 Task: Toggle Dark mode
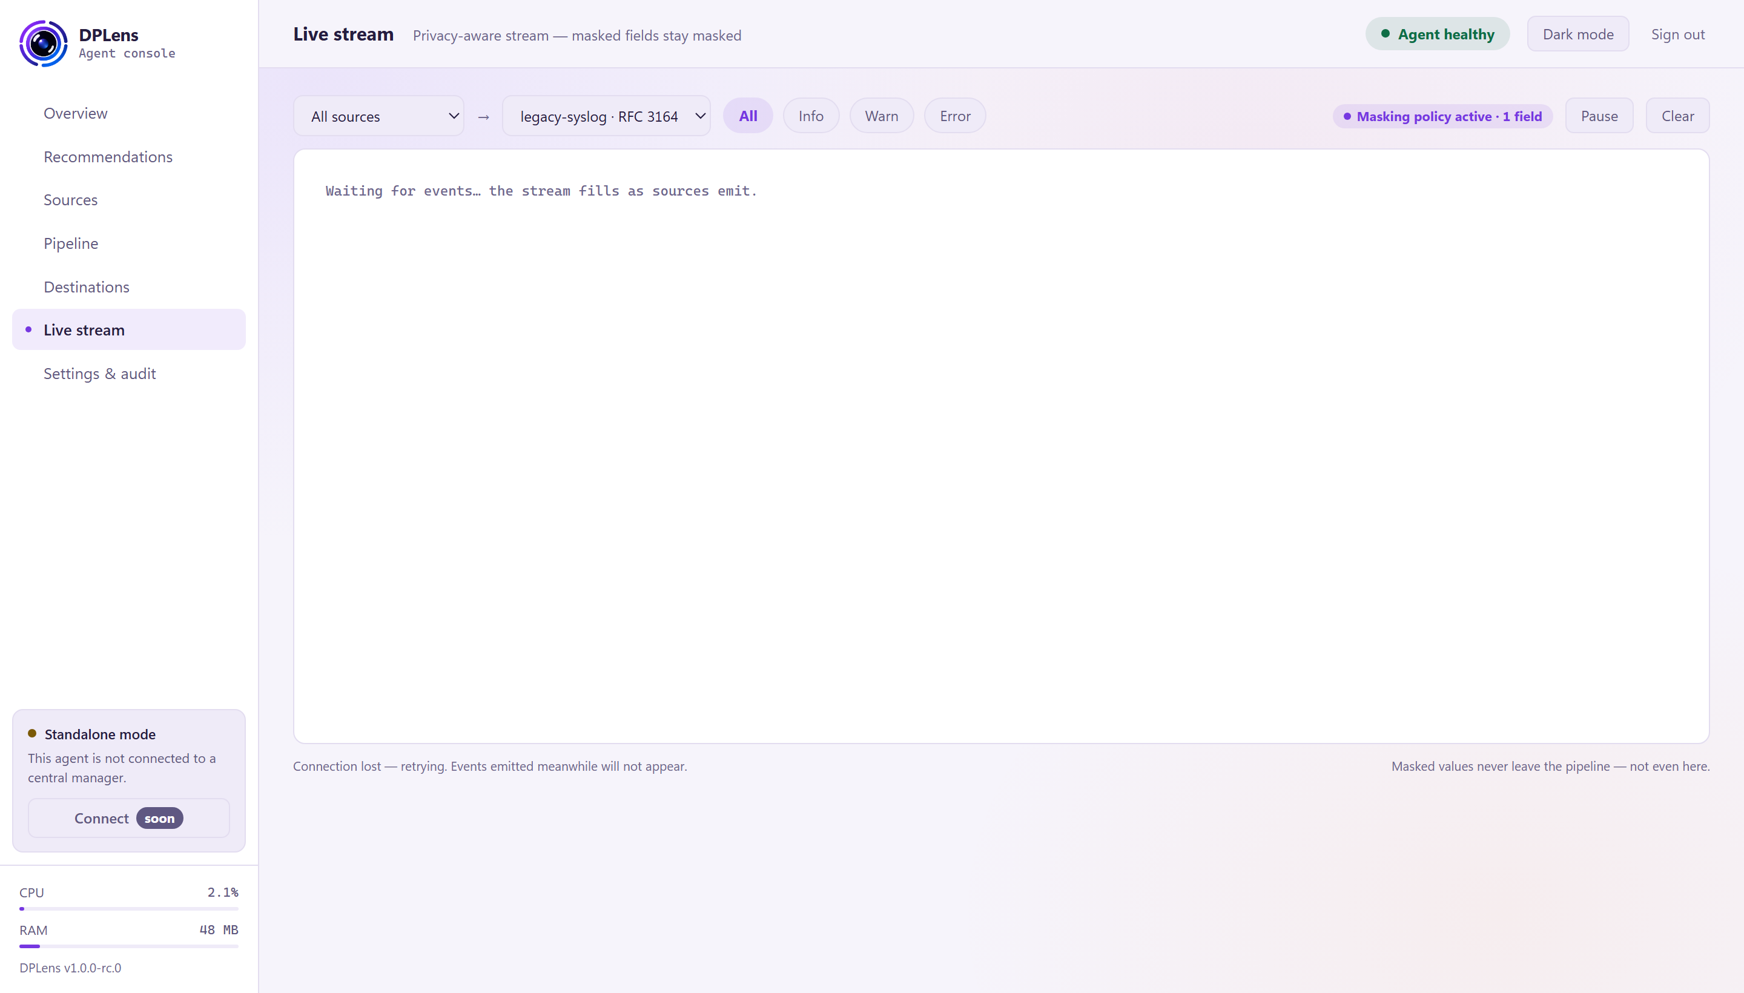point(1577,34)
